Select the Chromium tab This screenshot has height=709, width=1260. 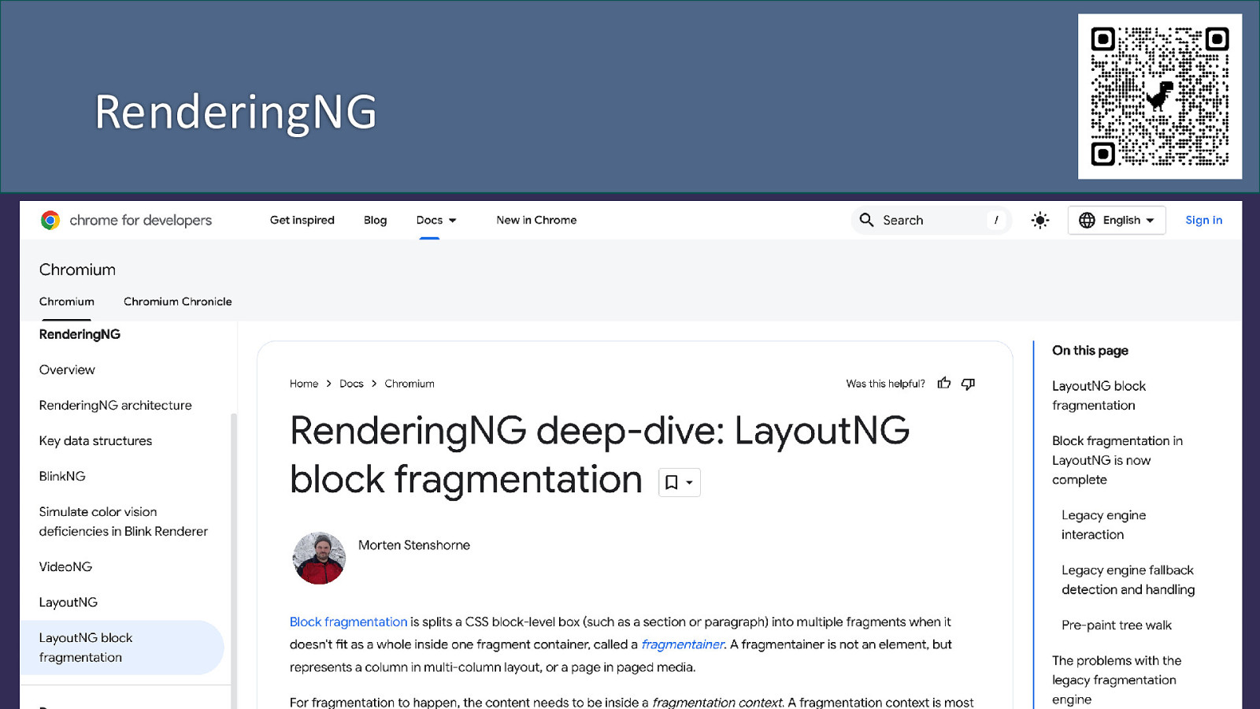(x=67, y=302)
